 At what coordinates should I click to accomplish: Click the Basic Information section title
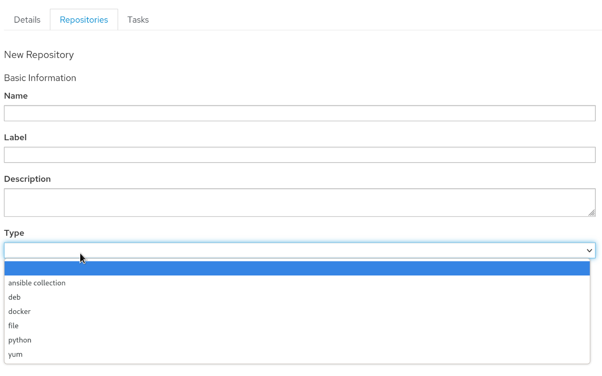pos(40,78)
